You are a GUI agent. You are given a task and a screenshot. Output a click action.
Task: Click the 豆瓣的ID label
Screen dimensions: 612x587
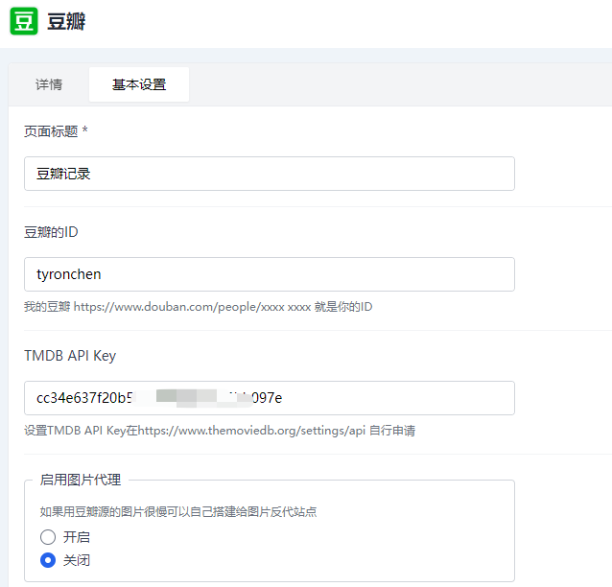pyautogui.click(x=51, y=232)
